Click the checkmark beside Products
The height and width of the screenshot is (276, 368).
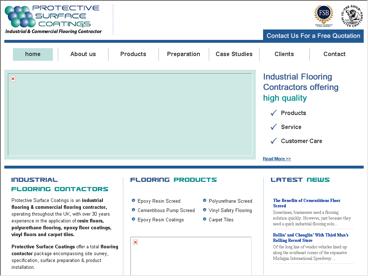[x=273, y=113]
